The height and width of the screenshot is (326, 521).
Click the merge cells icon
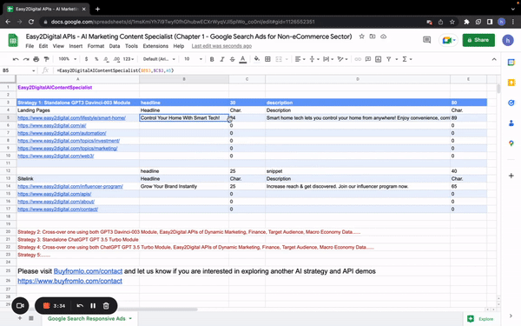(279, 59)
